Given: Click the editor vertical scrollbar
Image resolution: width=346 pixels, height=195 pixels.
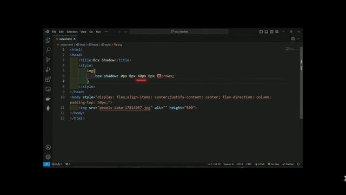Looking at the screenshot, I should (301, 83).
